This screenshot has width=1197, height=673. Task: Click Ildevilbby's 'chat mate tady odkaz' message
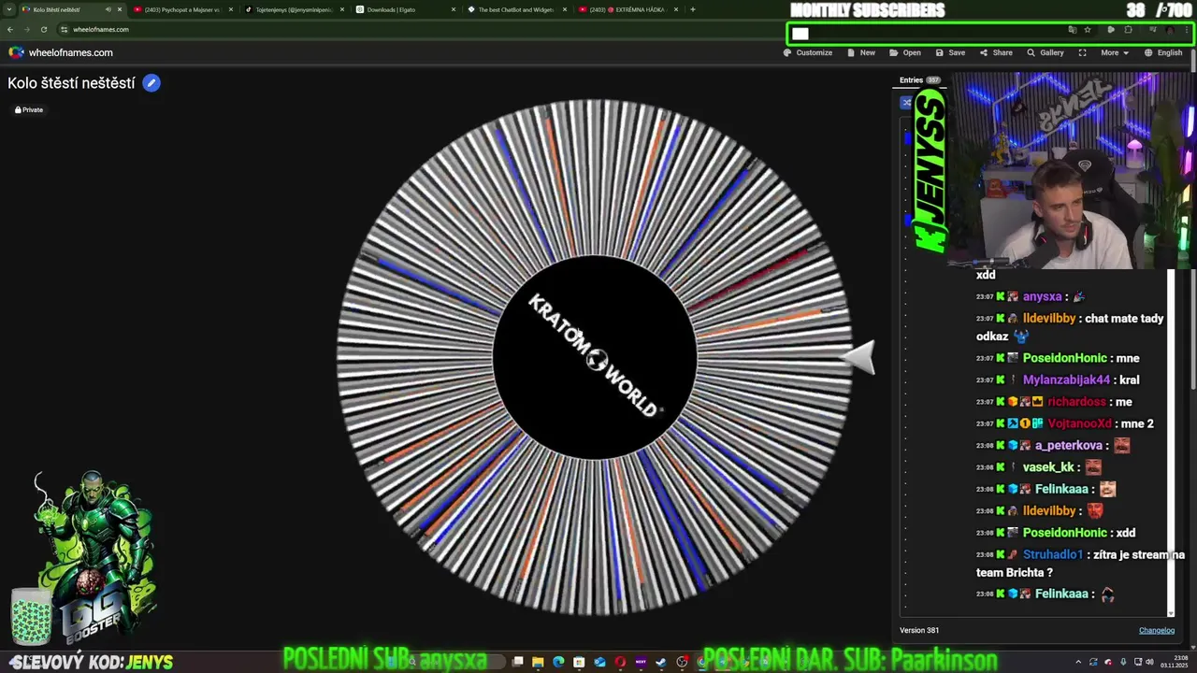click(x=1070, y=327)
